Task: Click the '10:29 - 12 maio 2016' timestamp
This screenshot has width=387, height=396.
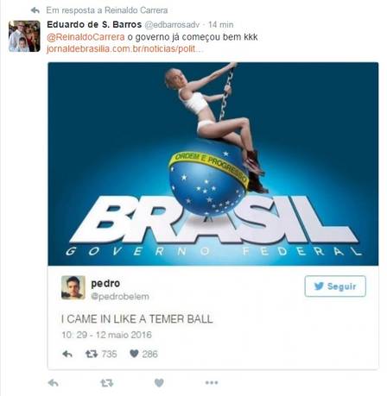Action: [x=106, y=335]
